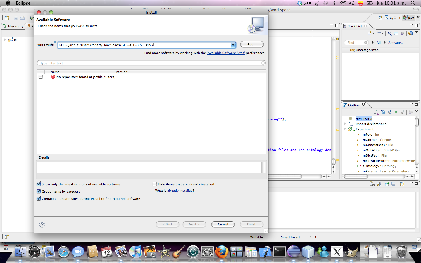Click the help question mark icon in Install dialog
This screenshot has height=263, width=421.
point(42,224)
